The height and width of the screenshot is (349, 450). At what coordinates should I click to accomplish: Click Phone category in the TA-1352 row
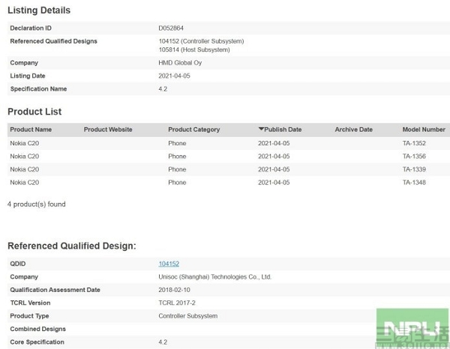pyautogui.click(x=177, y=143)
